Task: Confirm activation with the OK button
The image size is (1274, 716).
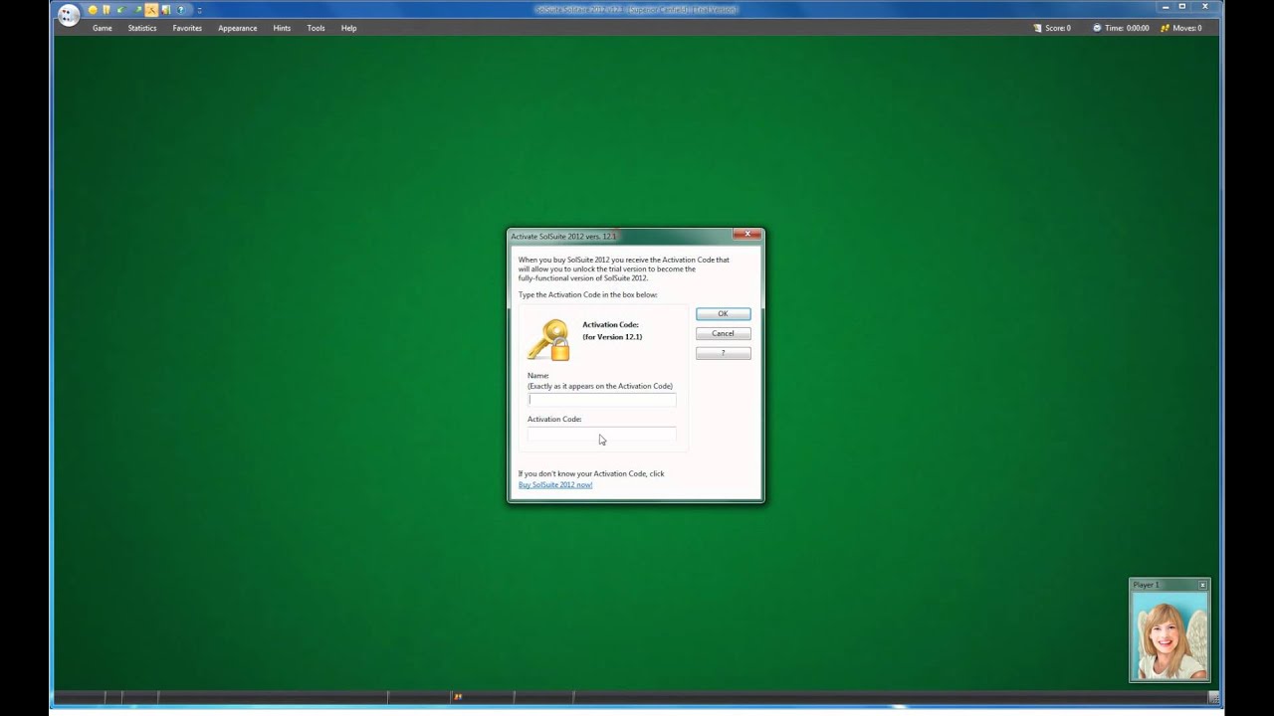Action: [x=724, y=313]
